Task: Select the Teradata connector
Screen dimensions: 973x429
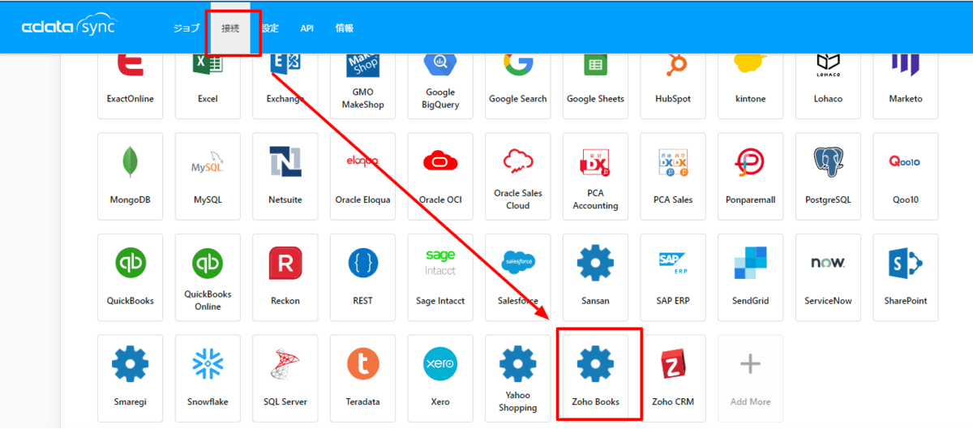Action: pyautogui.click(x=363, y=379)
